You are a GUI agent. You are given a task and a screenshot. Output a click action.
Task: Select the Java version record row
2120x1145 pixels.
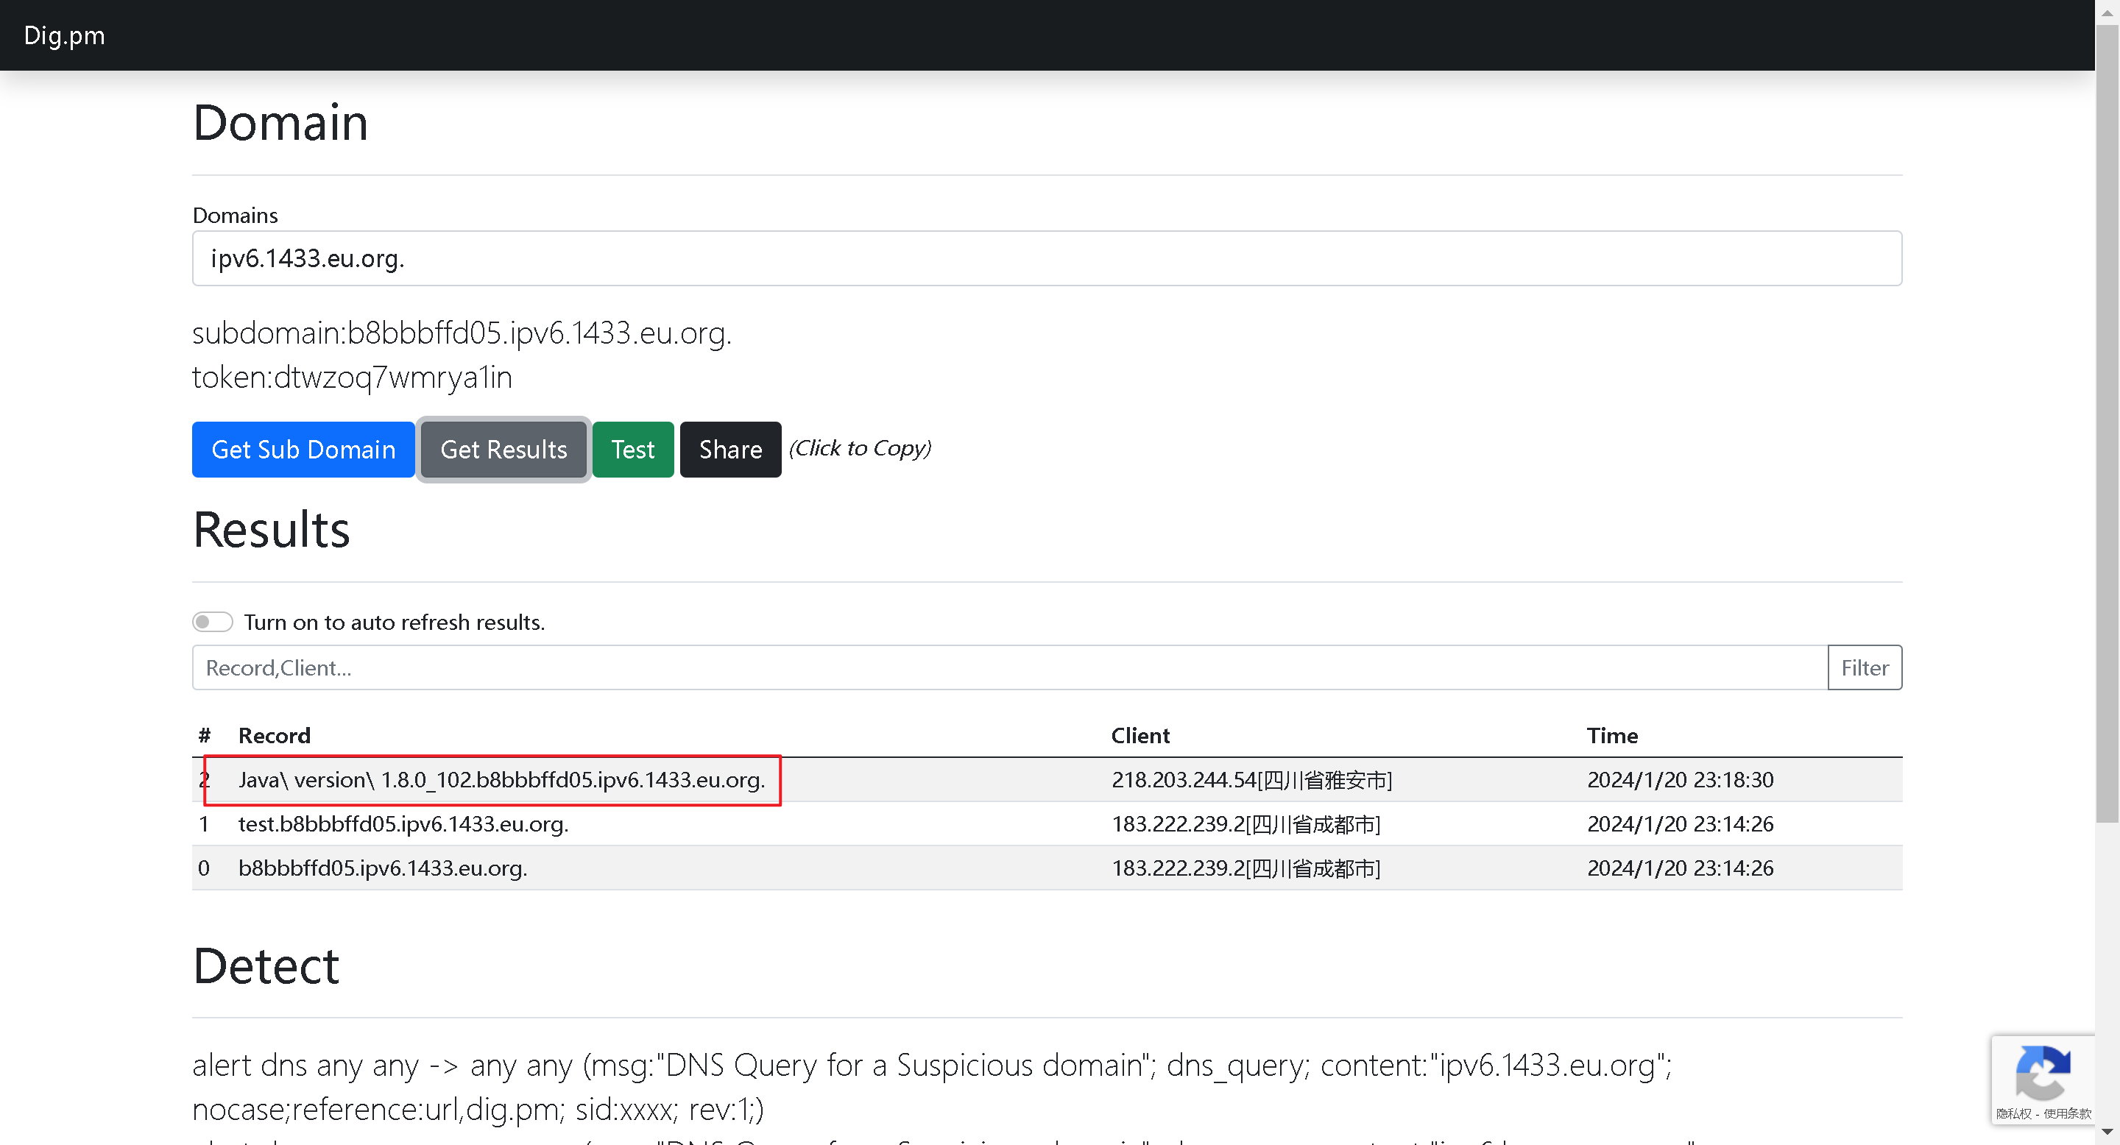(501, 779)
